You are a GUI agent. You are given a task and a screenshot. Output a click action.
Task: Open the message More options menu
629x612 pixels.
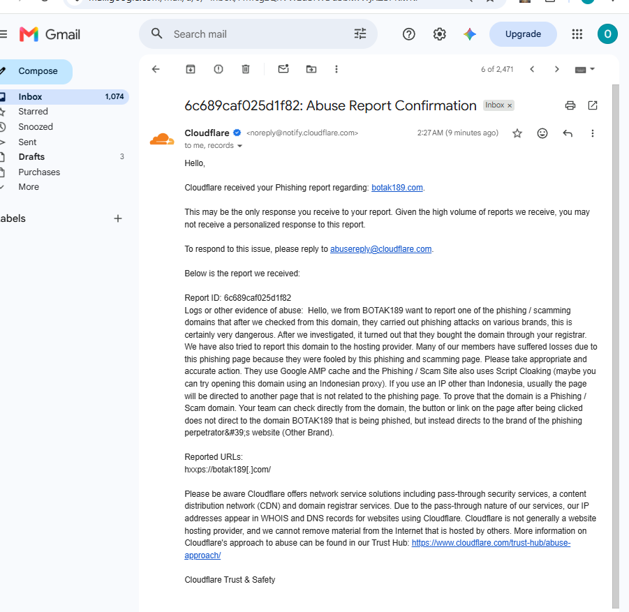coord(593,133)
